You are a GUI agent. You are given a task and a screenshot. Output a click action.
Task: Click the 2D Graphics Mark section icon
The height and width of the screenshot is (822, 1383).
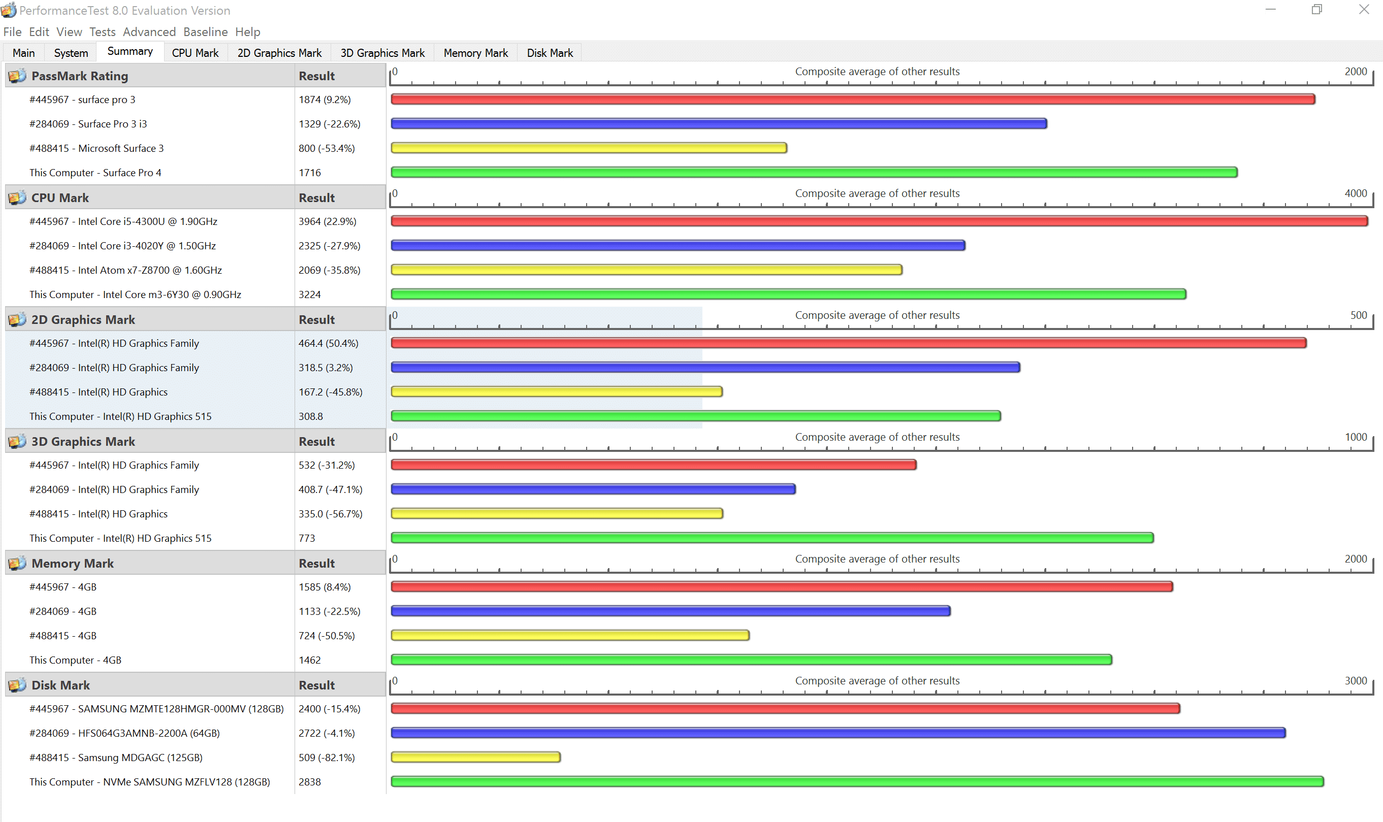pos(17,319)
